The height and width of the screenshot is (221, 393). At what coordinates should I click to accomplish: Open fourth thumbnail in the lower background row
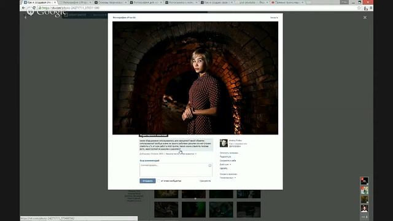pos(249,209)
